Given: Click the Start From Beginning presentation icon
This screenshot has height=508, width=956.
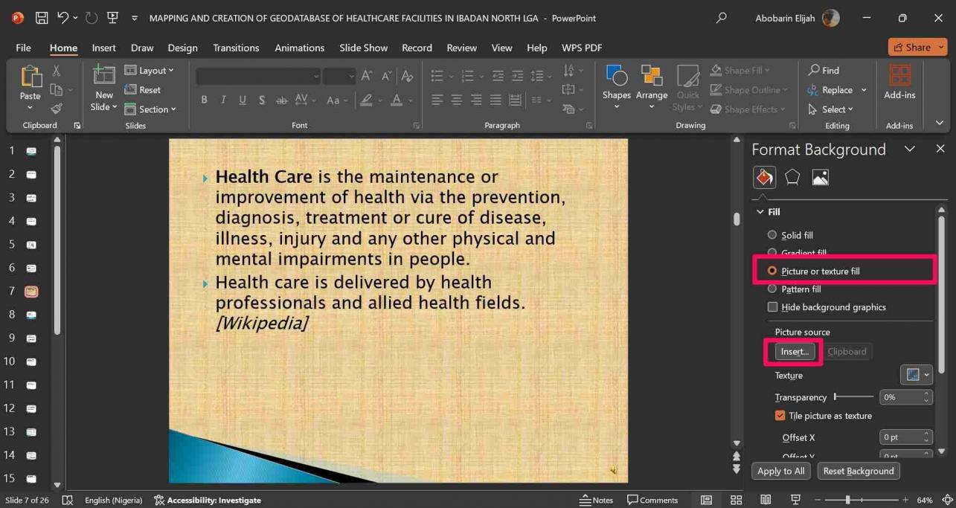Looking at the screenshot, I should 112,18.
